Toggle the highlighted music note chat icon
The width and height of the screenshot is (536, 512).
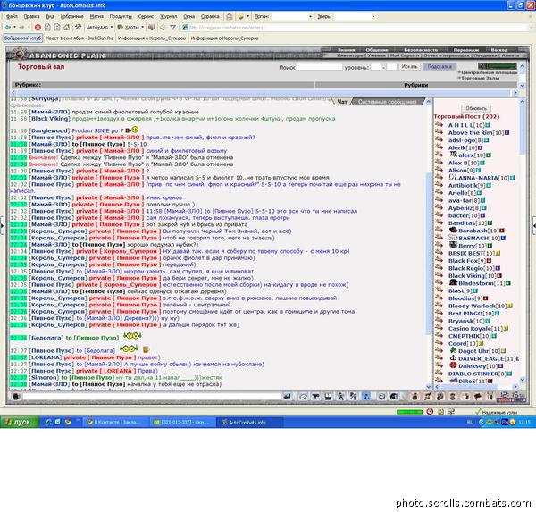coord(366,396)
